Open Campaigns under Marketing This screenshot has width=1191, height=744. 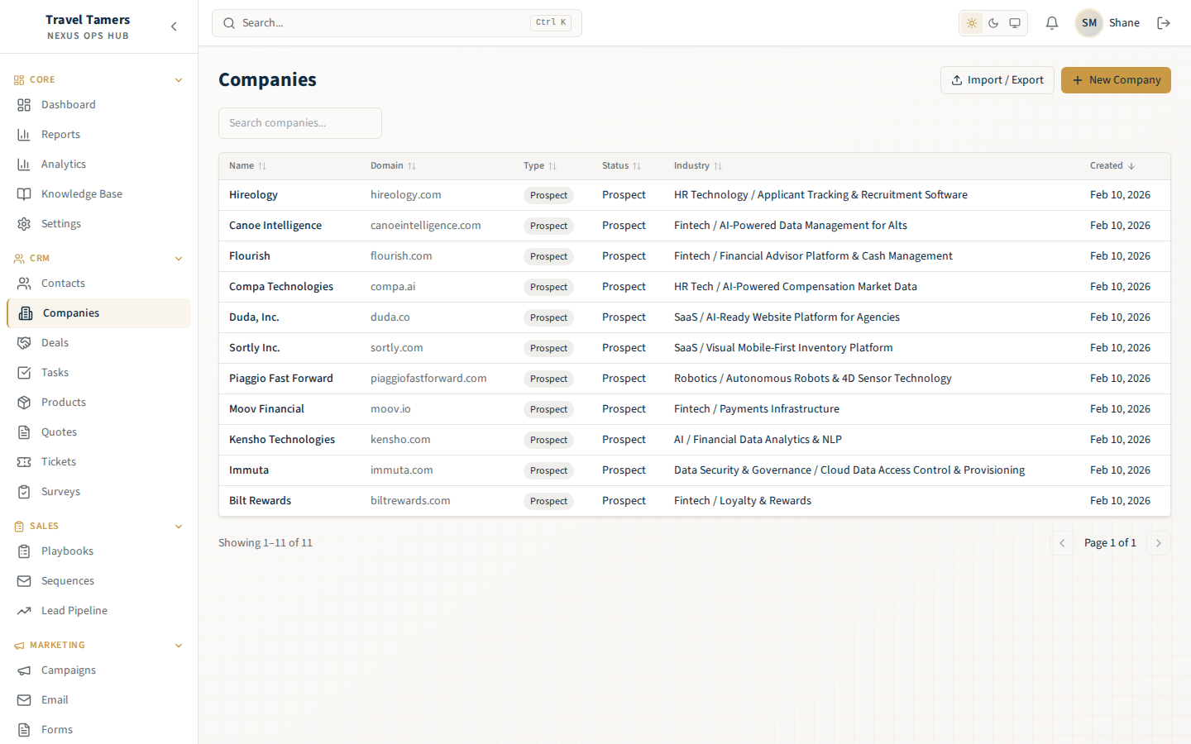click(x=69, y=670)
